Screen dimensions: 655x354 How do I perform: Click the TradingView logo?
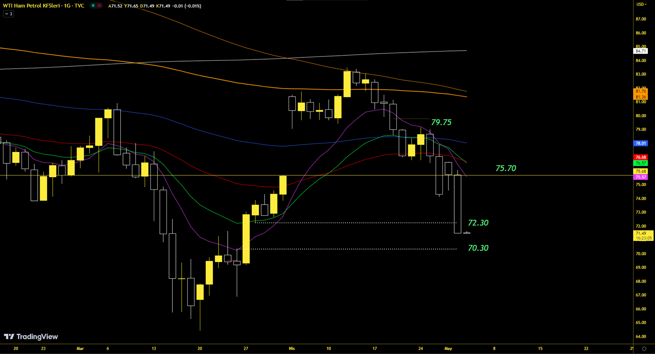point(31,337)
